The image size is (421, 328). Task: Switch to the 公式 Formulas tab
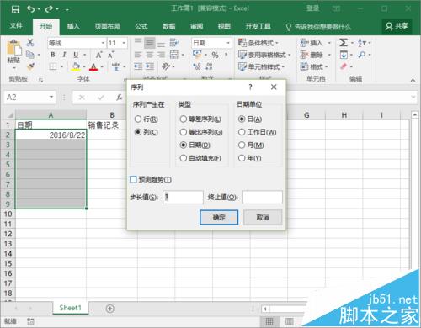point(141,26)
